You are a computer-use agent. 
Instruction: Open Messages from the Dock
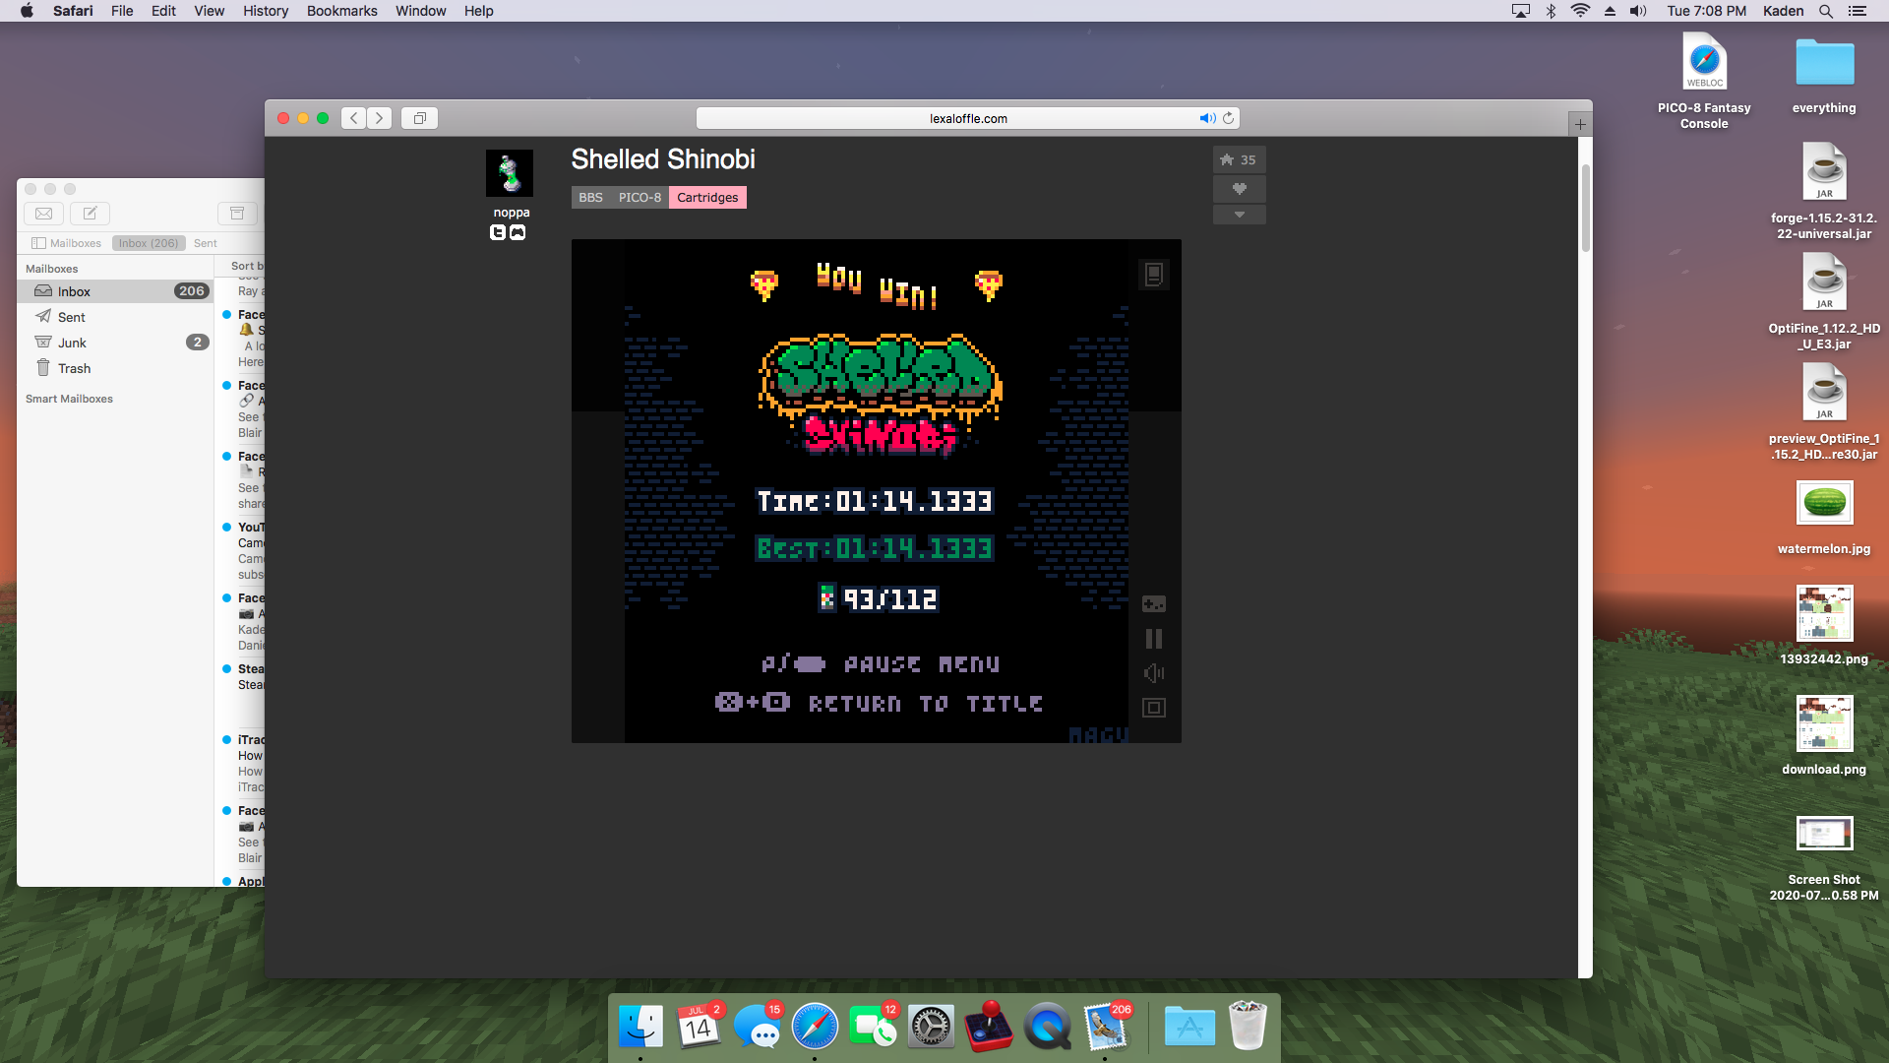pos(757,1028)
